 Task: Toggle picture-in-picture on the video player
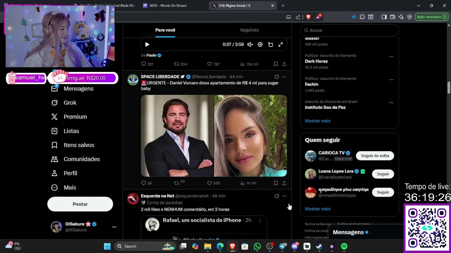pos(270,45)
